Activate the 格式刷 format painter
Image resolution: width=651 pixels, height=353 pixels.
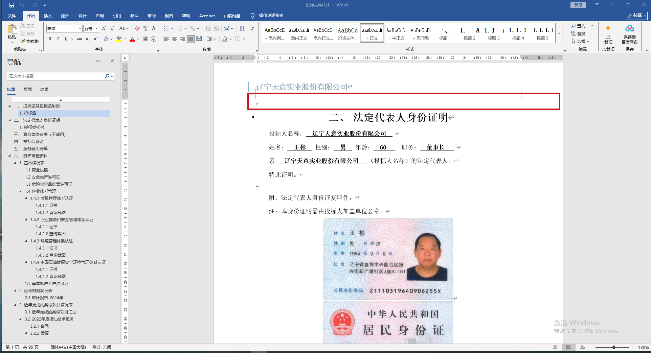click(x=29, y=41)
